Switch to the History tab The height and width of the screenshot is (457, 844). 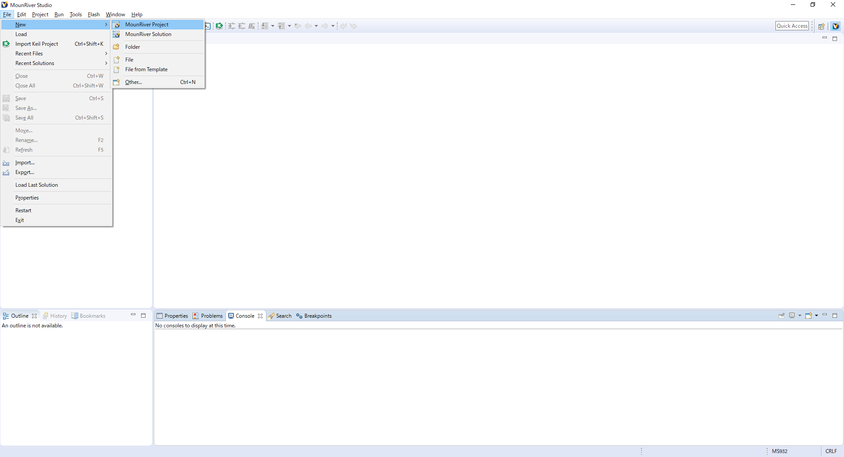point(55,316)
